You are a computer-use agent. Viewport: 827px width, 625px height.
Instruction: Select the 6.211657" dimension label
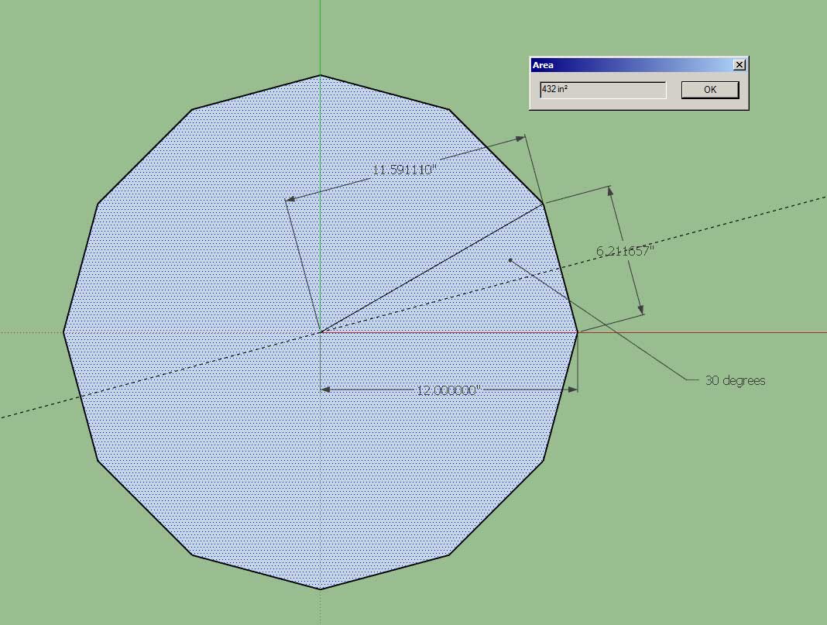625,251
